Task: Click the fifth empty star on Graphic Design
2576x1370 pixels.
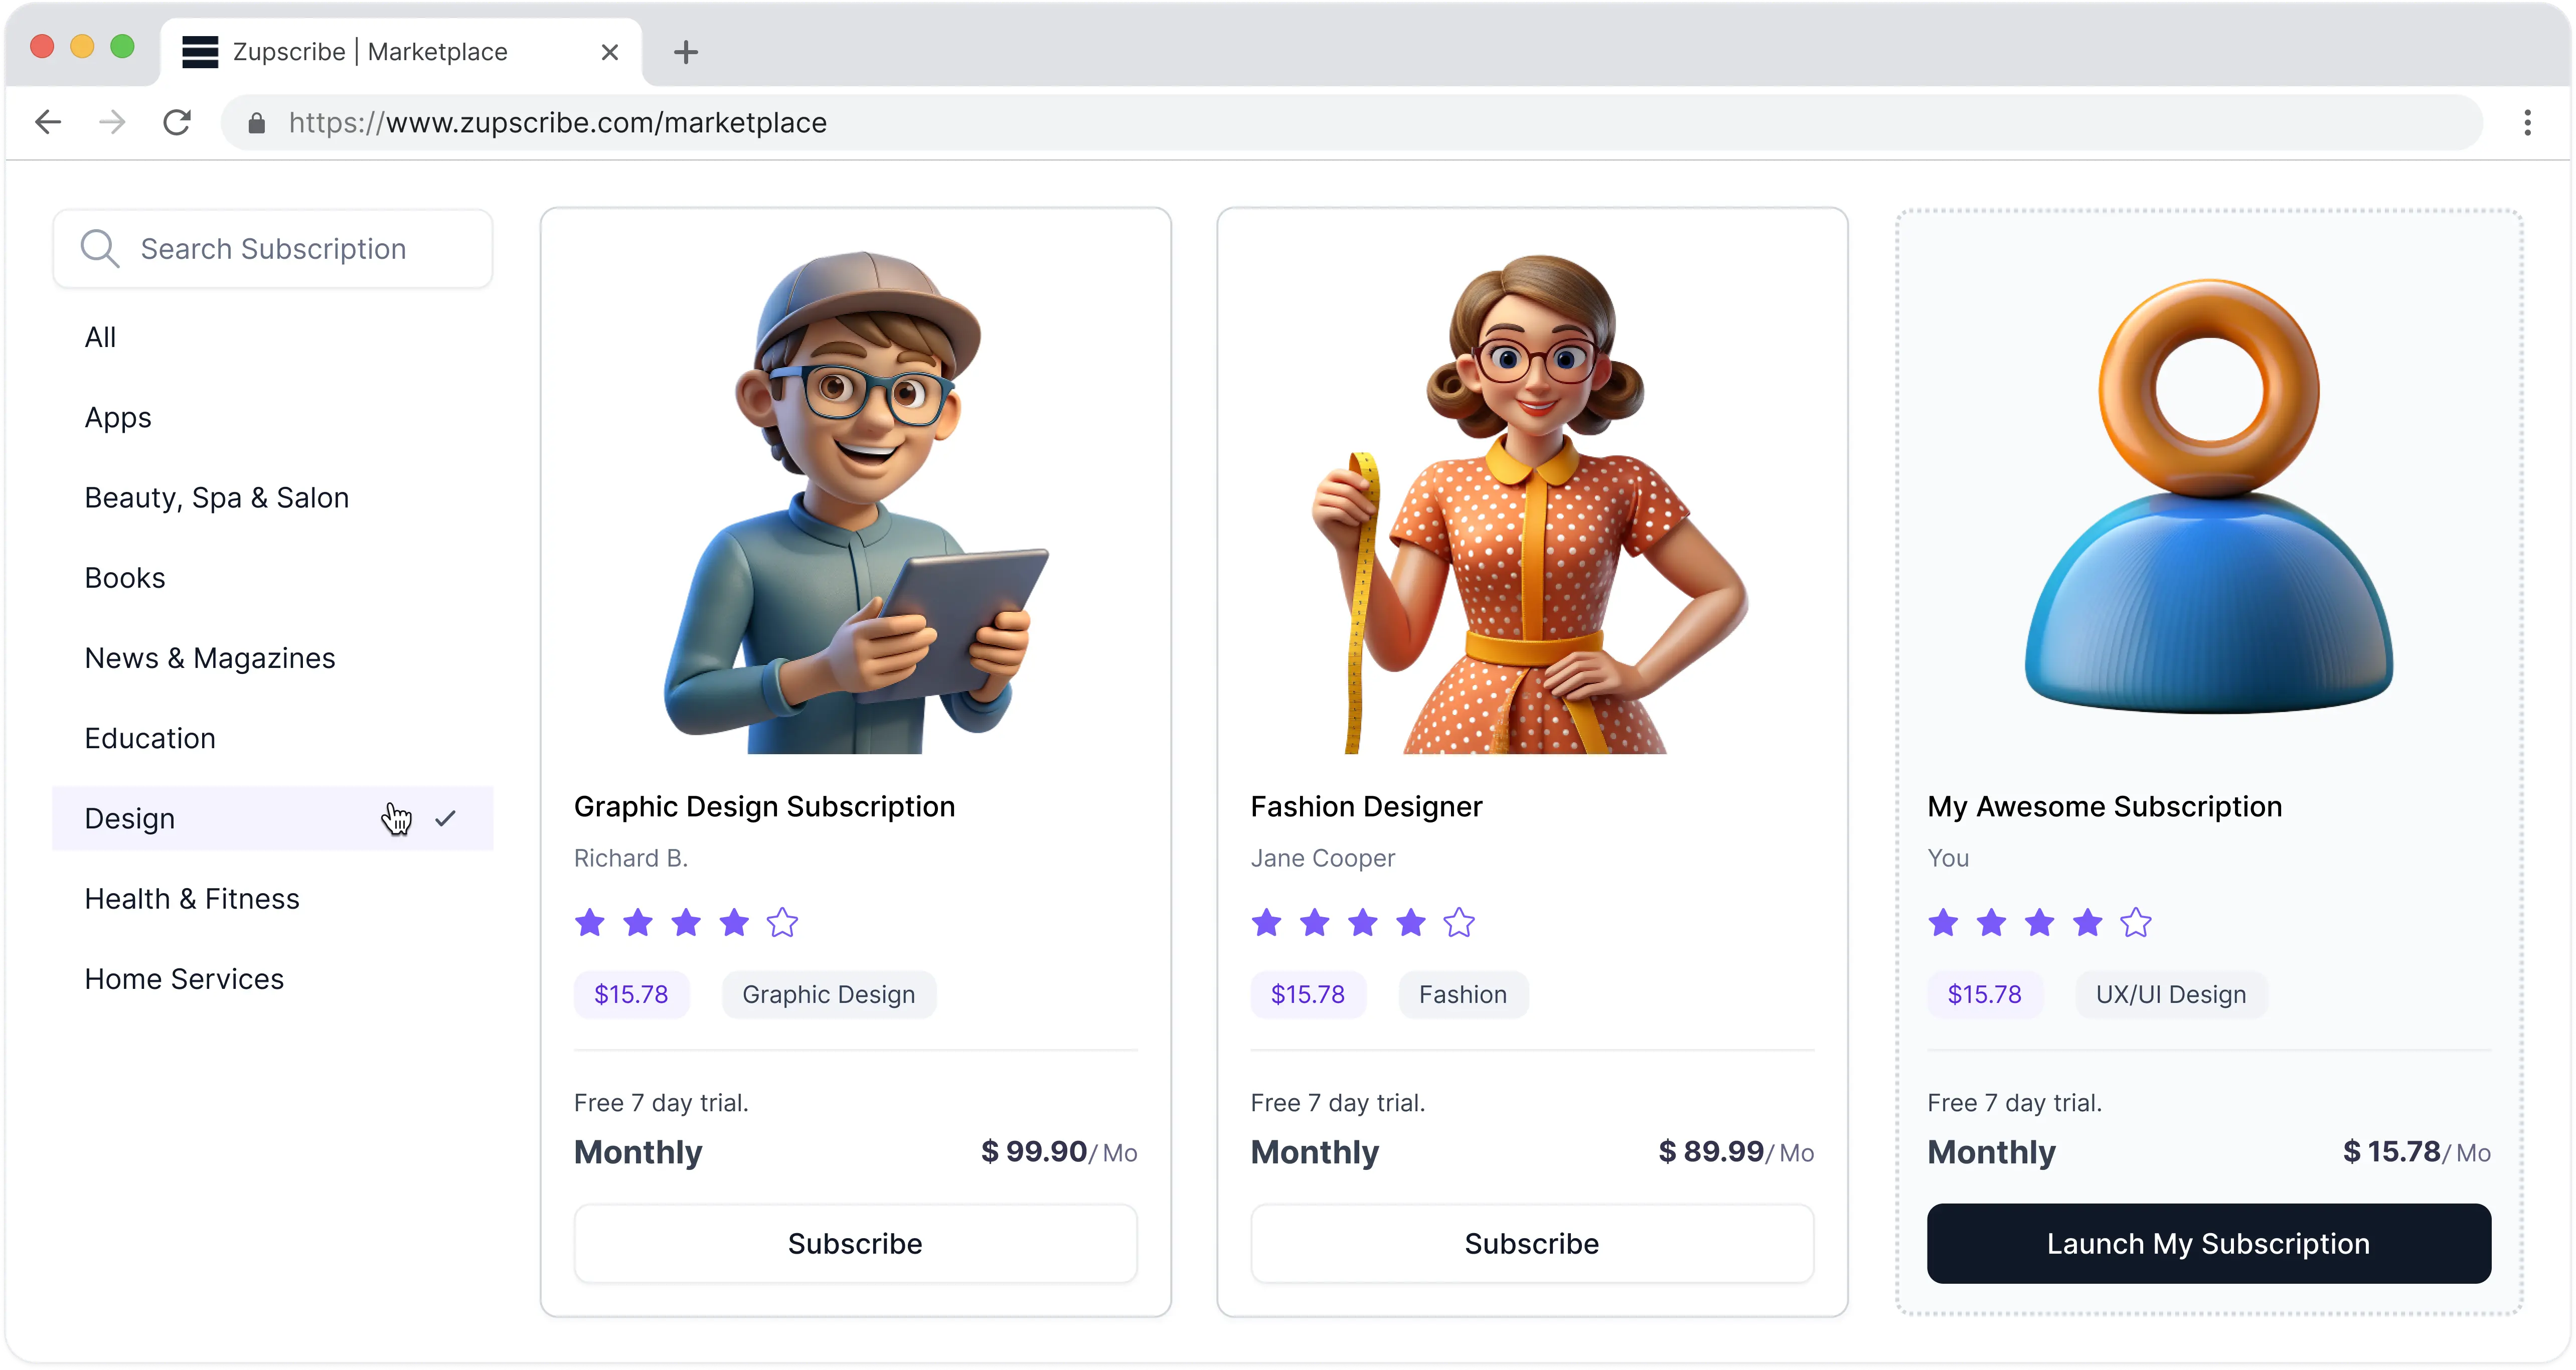Action: pos(782,922)
